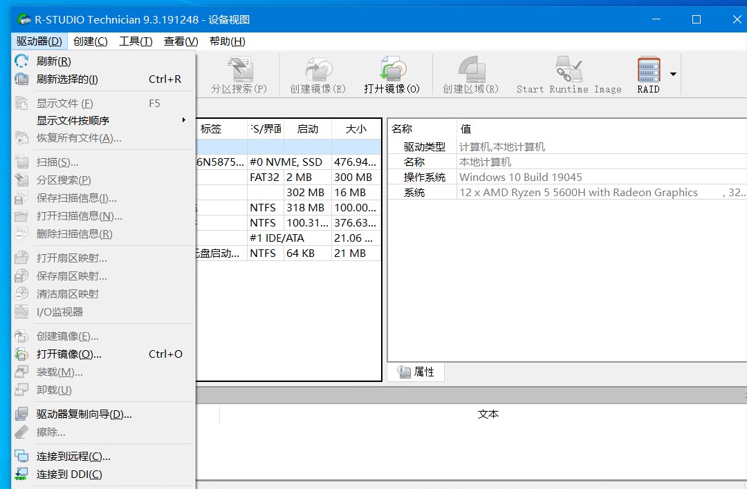The width and height of the screenshot is (747, 489).
Task: Click Start Runtime Image toolbar button
Action: (569, 75)
